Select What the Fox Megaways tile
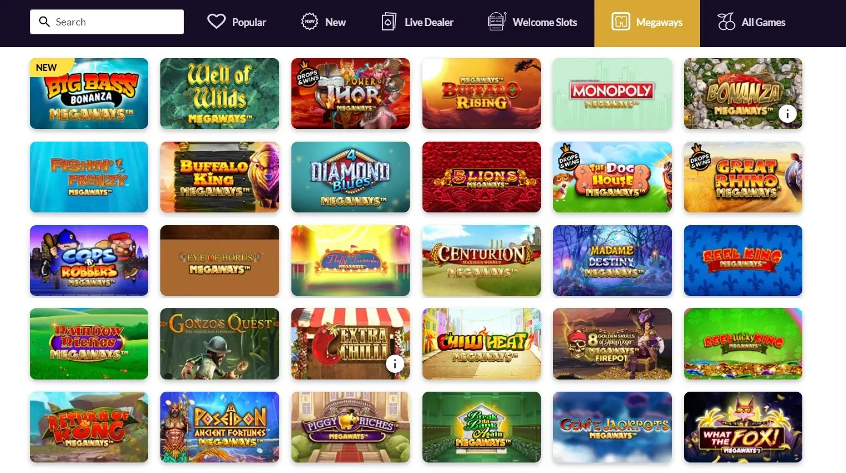 point(743,427)
